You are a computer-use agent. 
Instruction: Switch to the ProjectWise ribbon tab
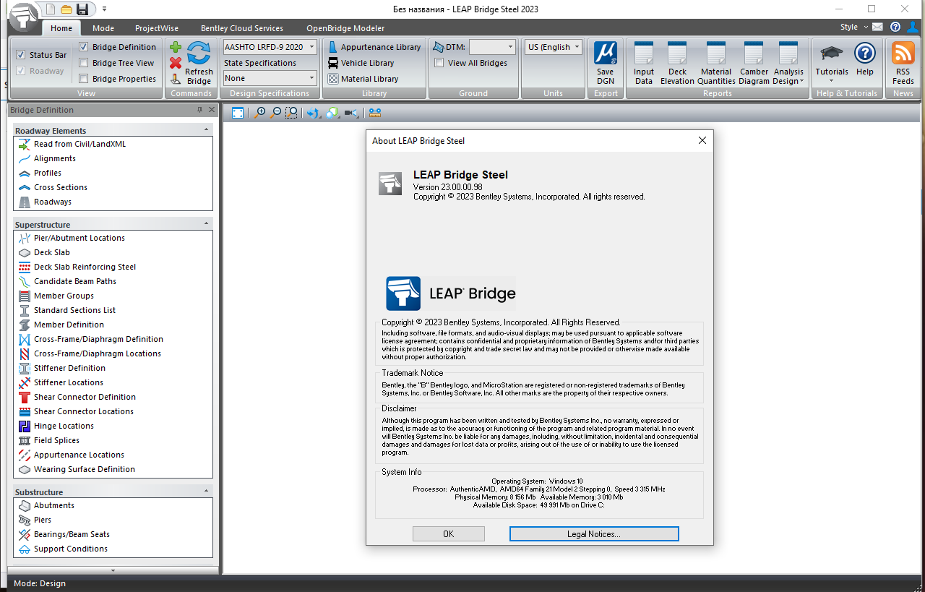click(x=157, y=28)
